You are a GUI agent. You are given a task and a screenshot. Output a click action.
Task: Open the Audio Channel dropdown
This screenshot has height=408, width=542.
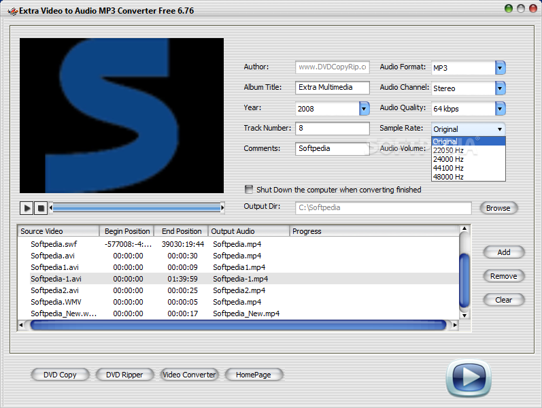tap(500, 88)
